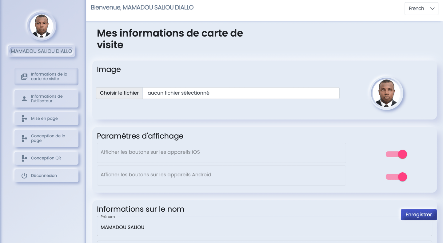443x243 pixels.
Task: Open the French language dropdown
Action: [x=421, y=9]
